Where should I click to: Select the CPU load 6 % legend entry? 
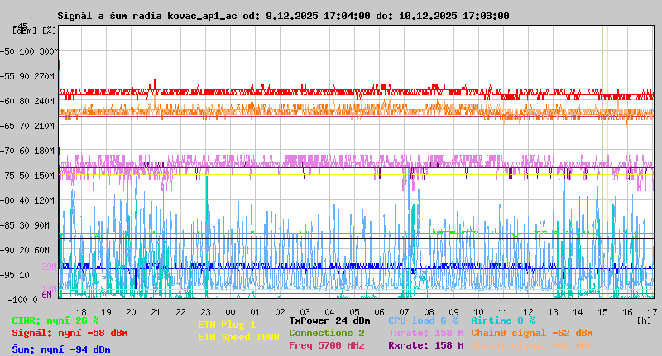423,320
